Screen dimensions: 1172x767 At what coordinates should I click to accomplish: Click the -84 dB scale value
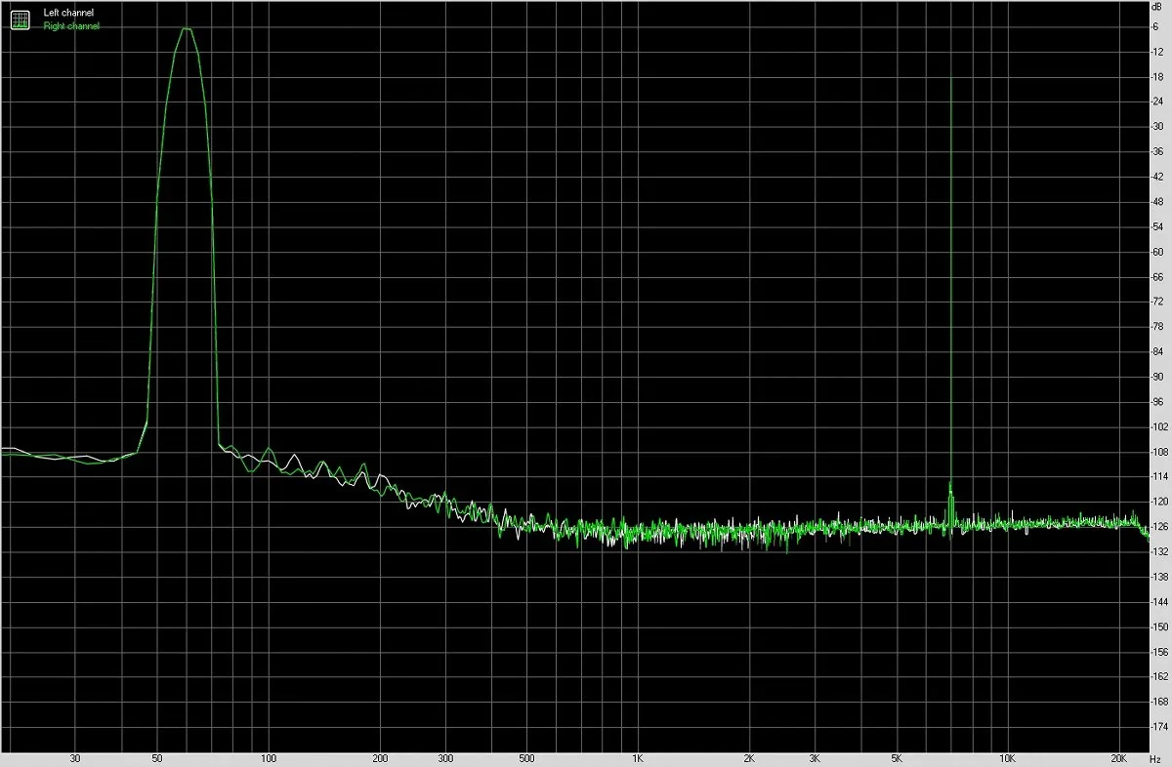pyautogui.click(x=1158, y=351)
